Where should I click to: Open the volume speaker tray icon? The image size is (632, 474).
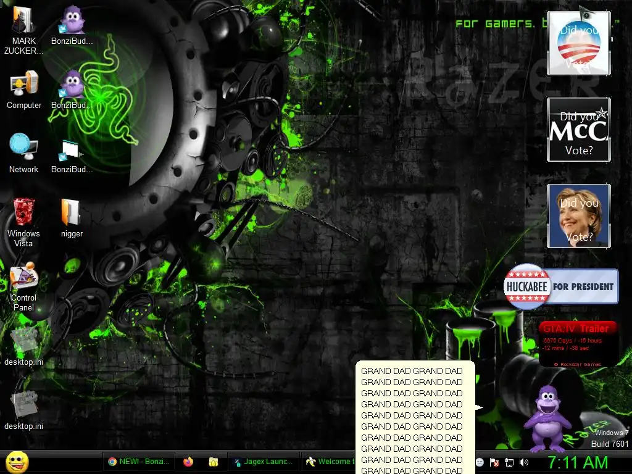click(x=524, y=462)
